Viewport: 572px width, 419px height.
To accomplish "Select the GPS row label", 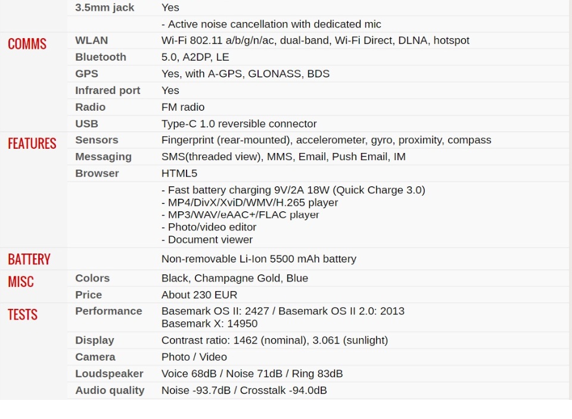I will [86, 74].
